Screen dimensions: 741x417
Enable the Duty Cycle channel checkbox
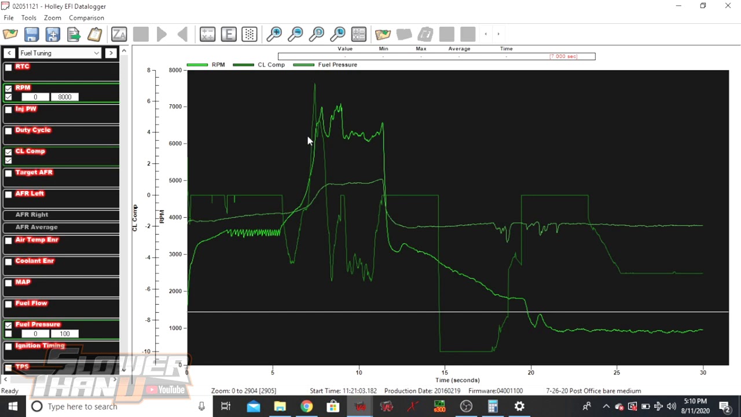[8, 131]
